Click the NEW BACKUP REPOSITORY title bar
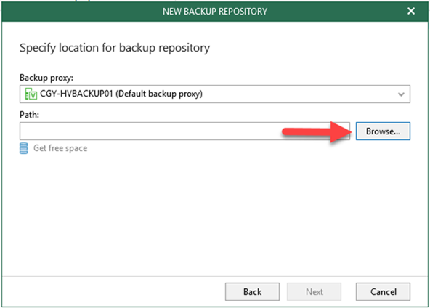 point(215,12)
